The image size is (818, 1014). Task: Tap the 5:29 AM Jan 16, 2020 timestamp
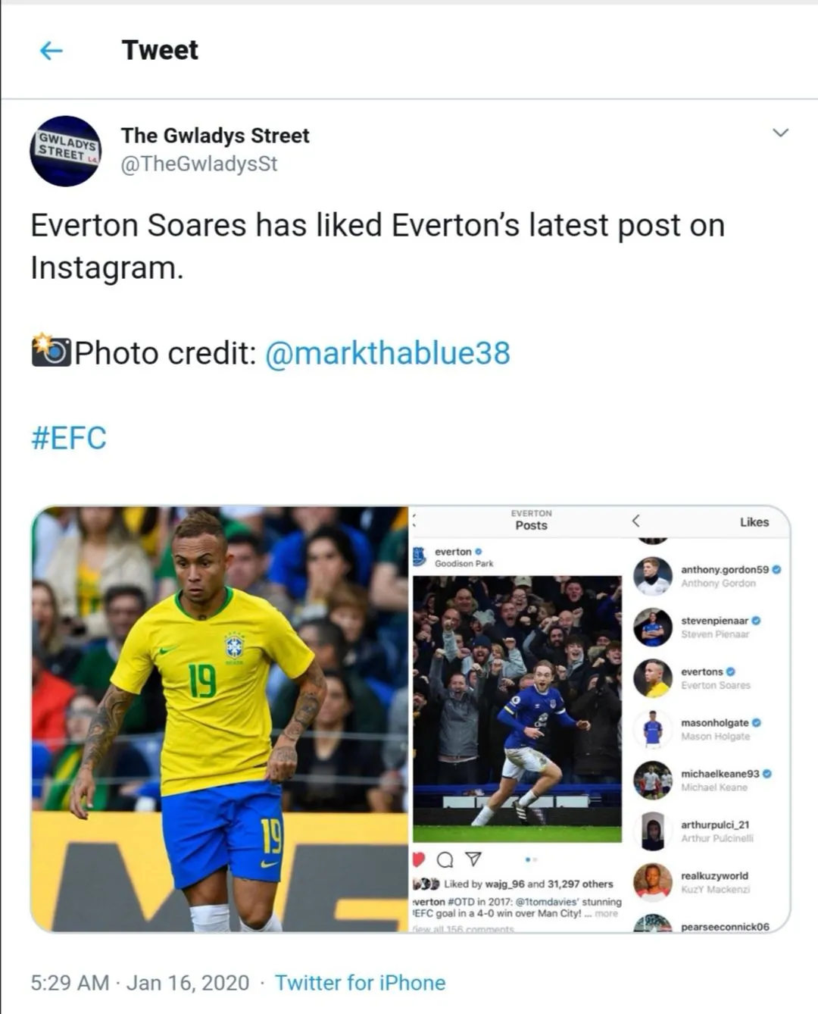pyautogui.click(x=140, y=983)
